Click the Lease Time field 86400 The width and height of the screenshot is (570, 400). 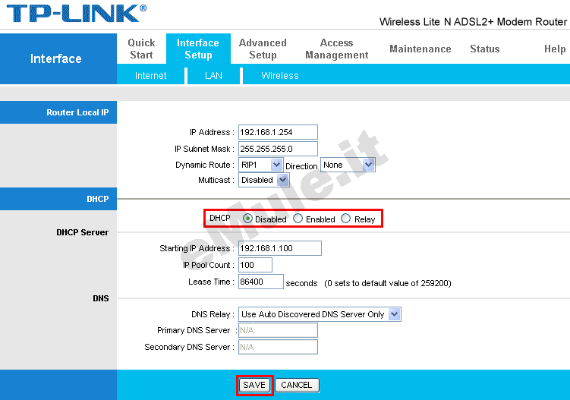pyautogui.click(x=260, y=282)
